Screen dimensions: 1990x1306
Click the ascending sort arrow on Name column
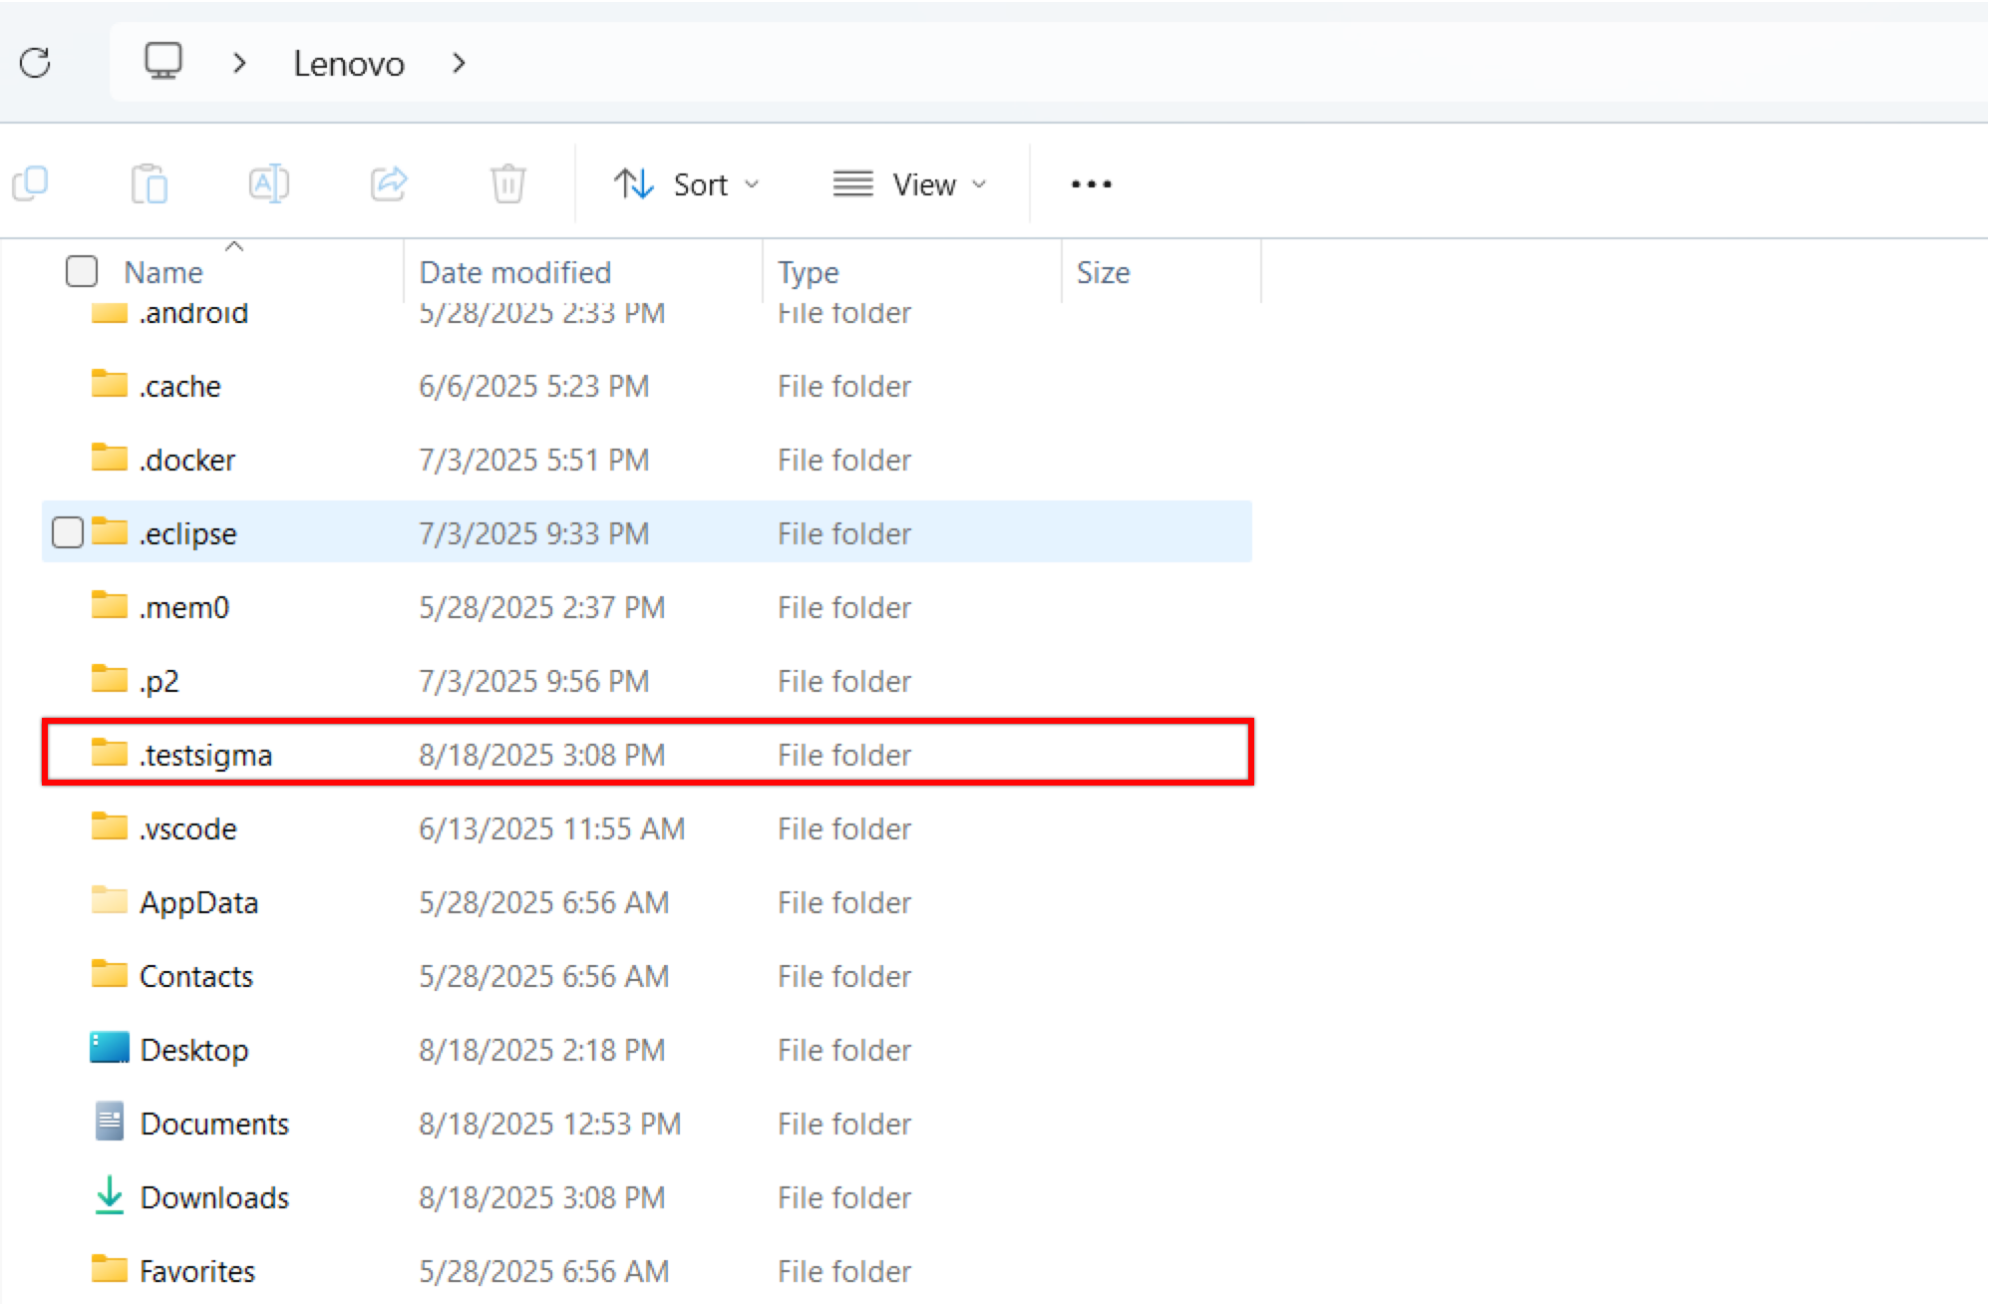[235, 245]
